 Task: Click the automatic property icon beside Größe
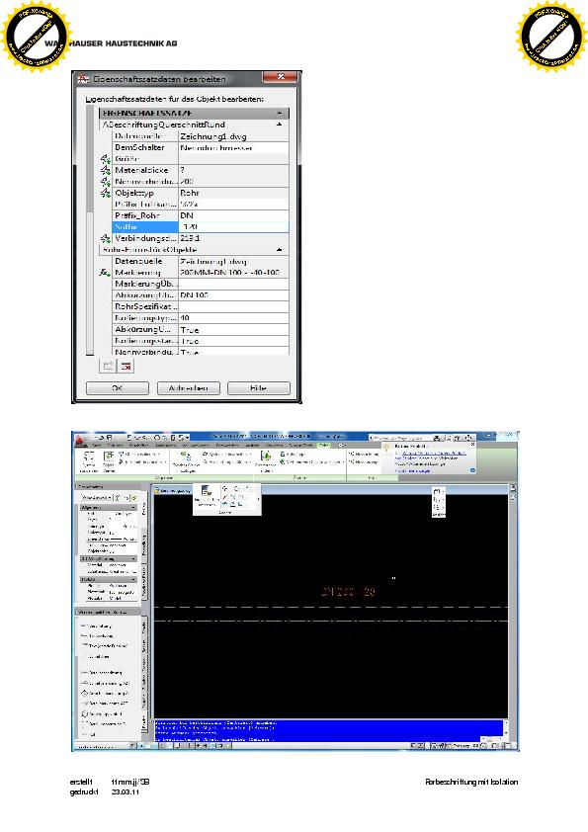pyautogui.click(x=105, y=159)
